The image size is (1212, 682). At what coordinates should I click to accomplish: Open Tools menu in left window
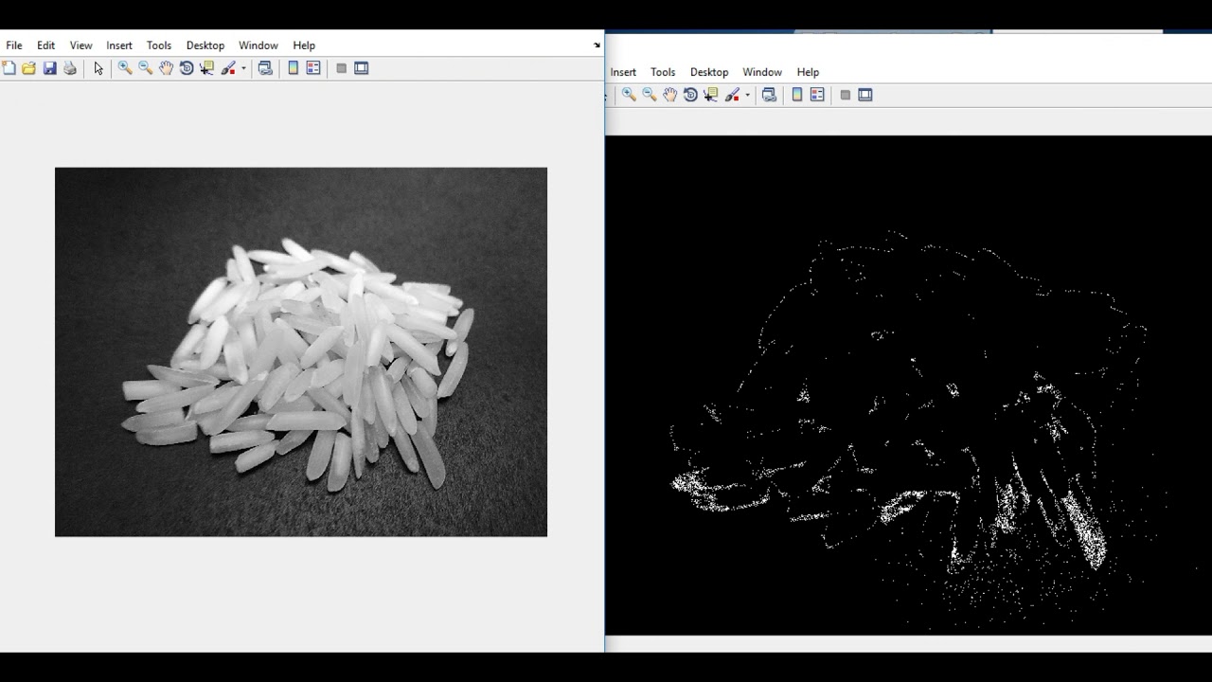point(159,45)
